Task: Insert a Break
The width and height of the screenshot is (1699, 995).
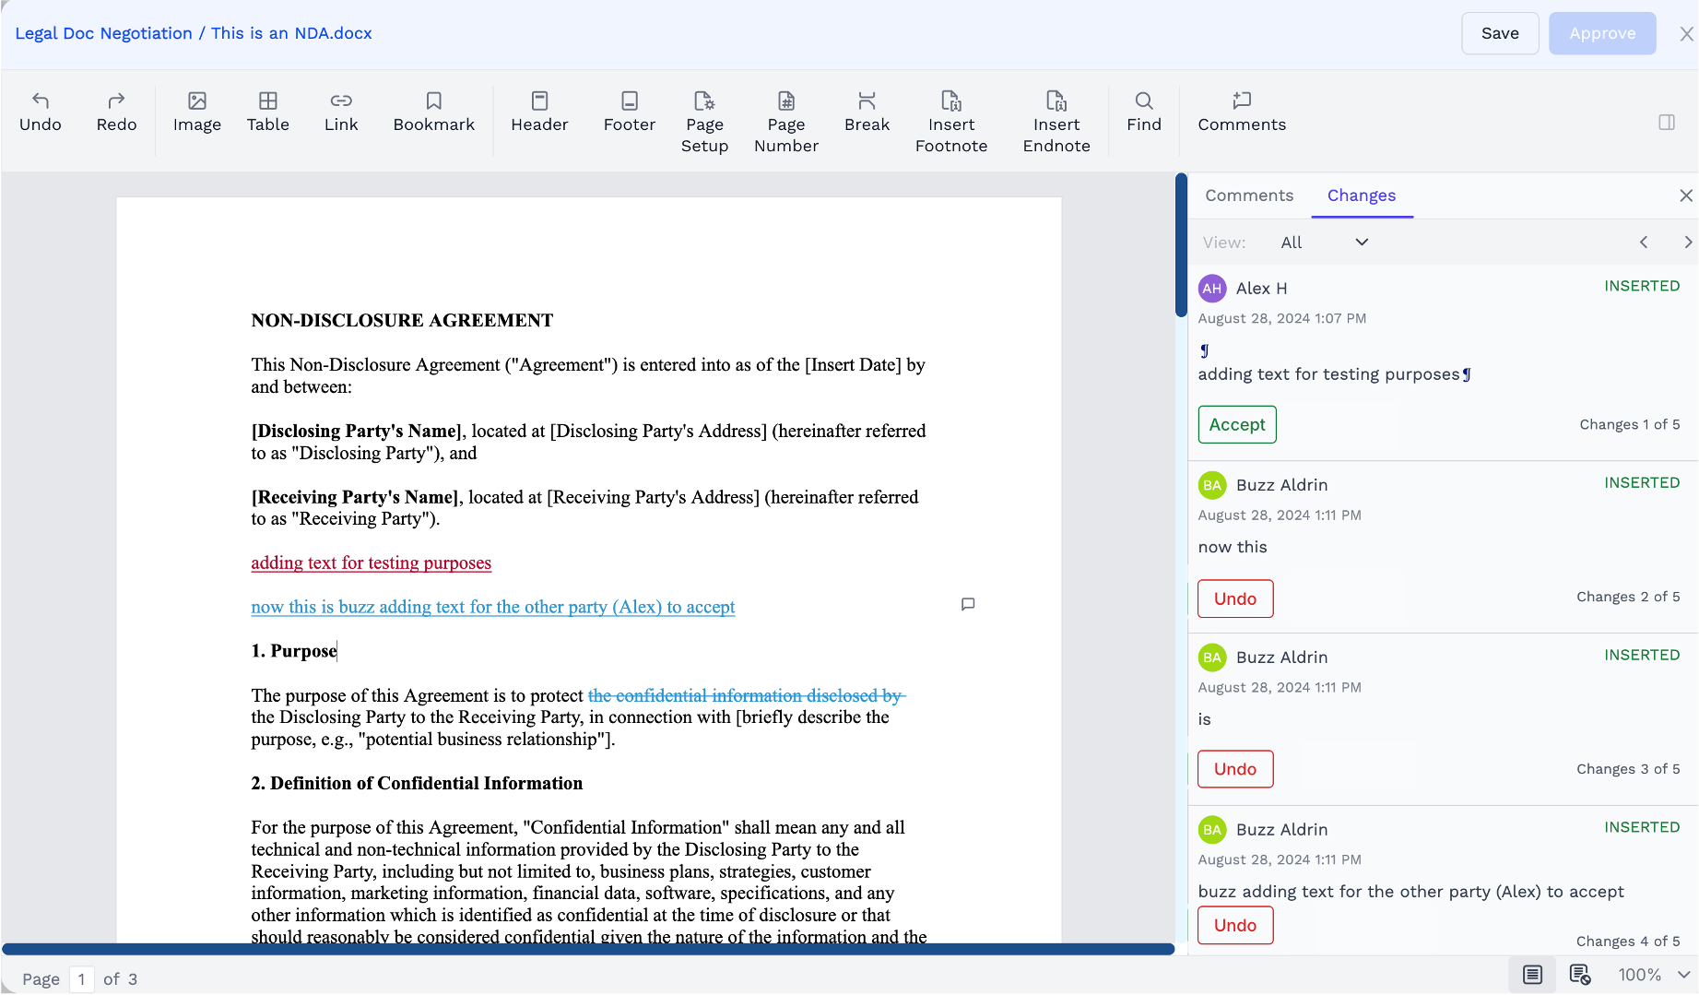Action: point(867,112)
